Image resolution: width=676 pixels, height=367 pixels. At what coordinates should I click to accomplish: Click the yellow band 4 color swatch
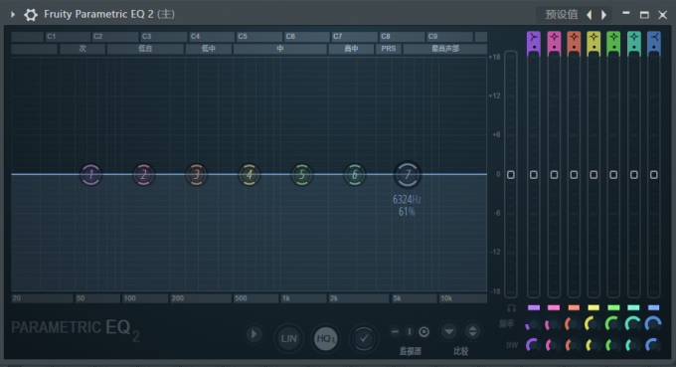point(593,307)
